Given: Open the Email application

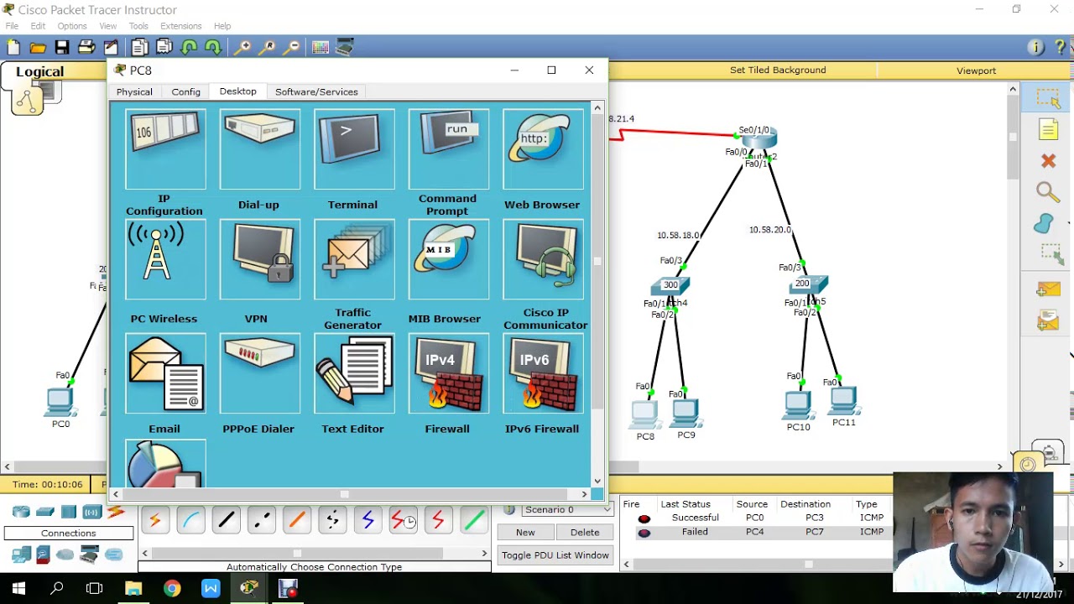Looking at the screenshot, I should pyautogui.click(x=165, y=373).
